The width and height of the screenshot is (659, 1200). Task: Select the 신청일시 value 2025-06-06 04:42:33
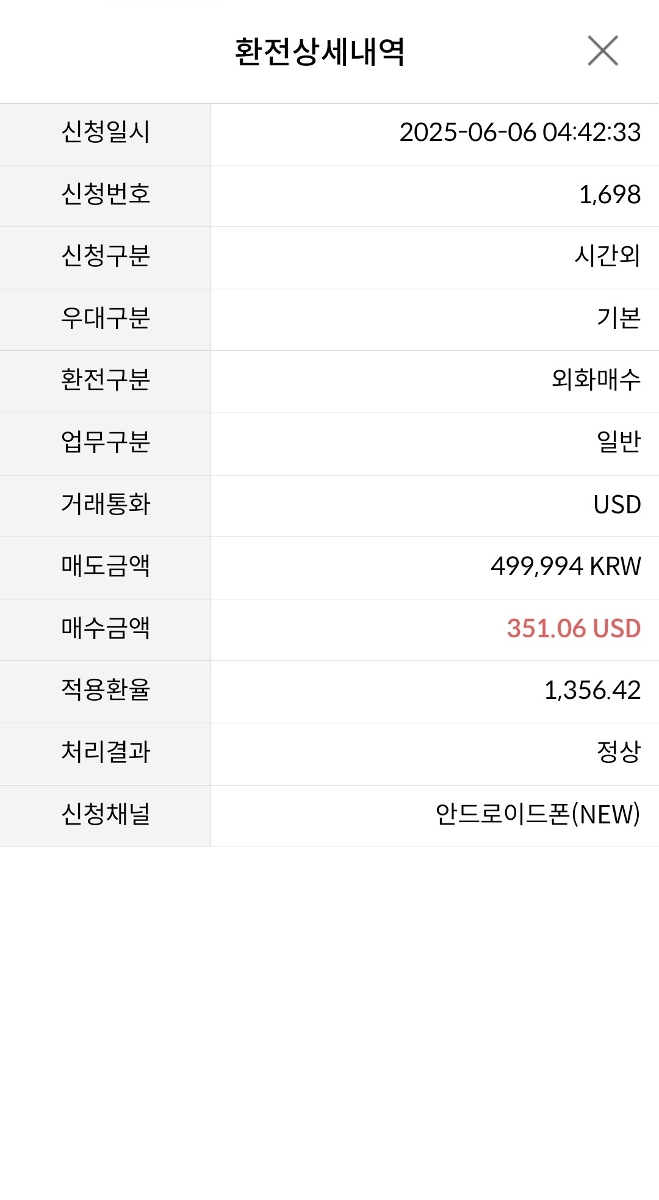tap(520, 132)
